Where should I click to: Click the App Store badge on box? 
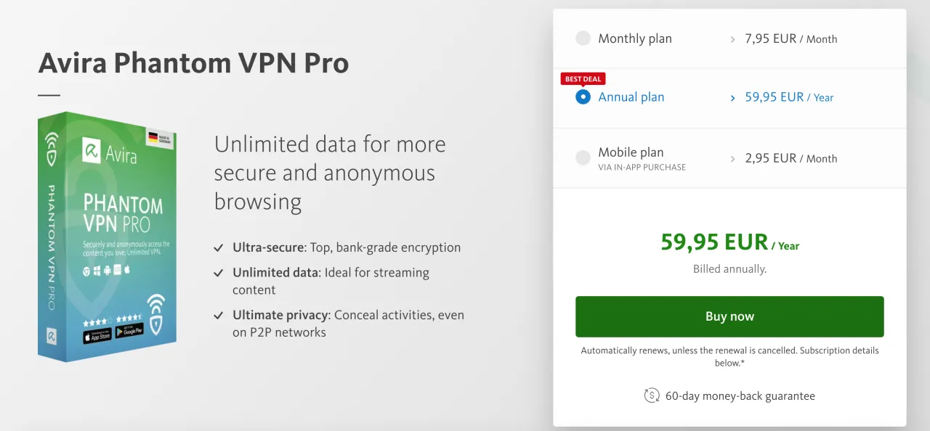point(96,336)
